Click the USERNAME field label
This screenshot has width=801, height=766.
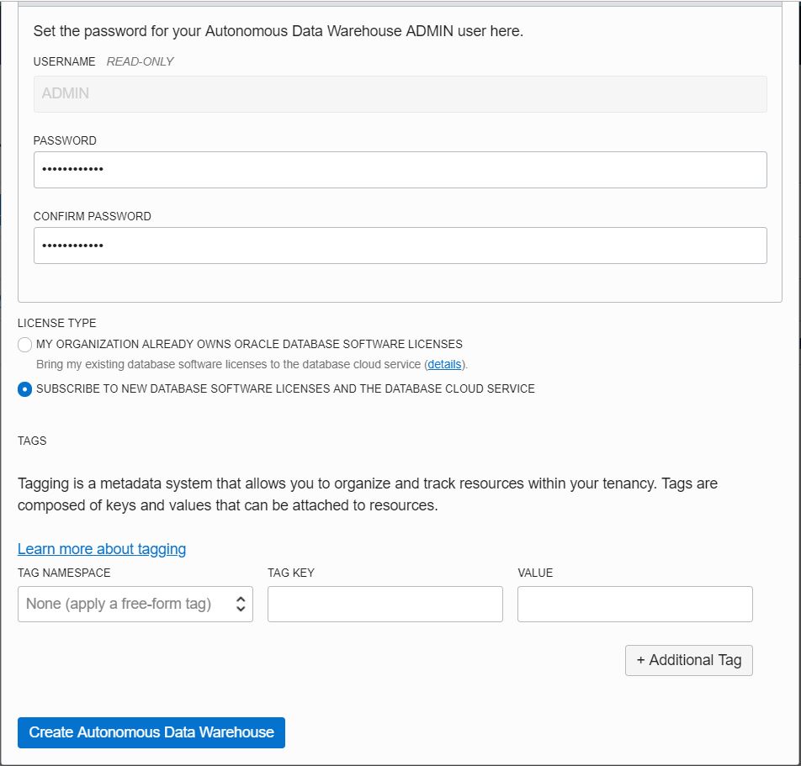(65, 61)
